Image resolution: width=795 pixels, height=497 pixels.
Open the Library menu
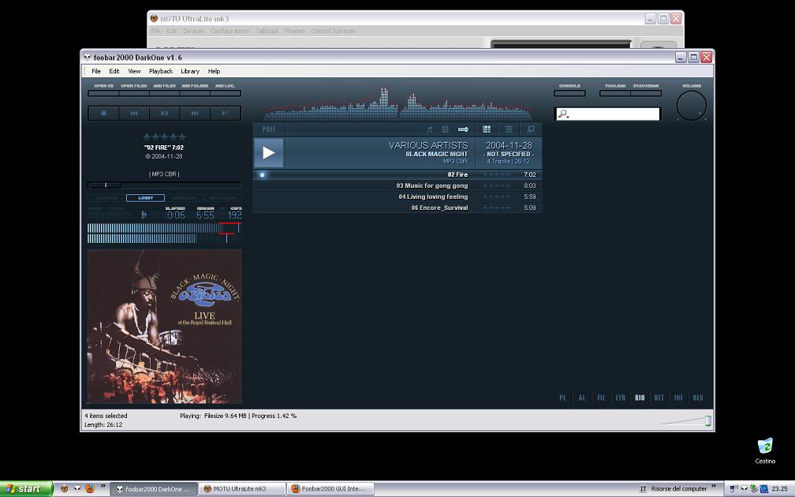[x=190, y=72]
